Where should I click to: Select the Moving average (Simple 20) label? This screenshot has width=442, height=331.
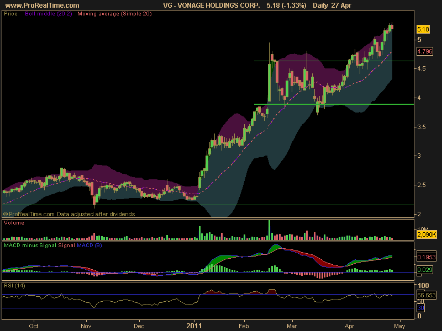coord(114,14)
